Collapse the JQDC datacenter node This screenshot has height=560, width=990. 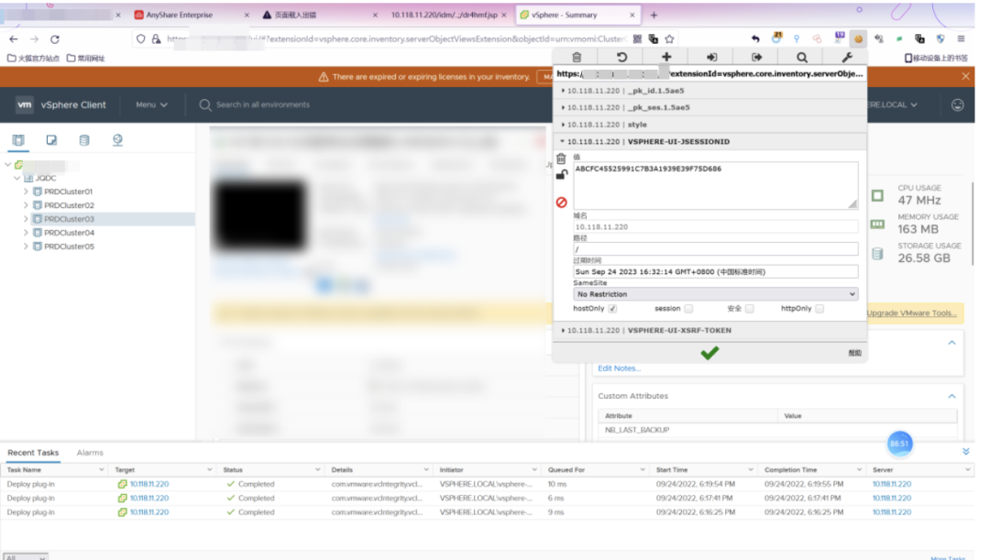17,178
